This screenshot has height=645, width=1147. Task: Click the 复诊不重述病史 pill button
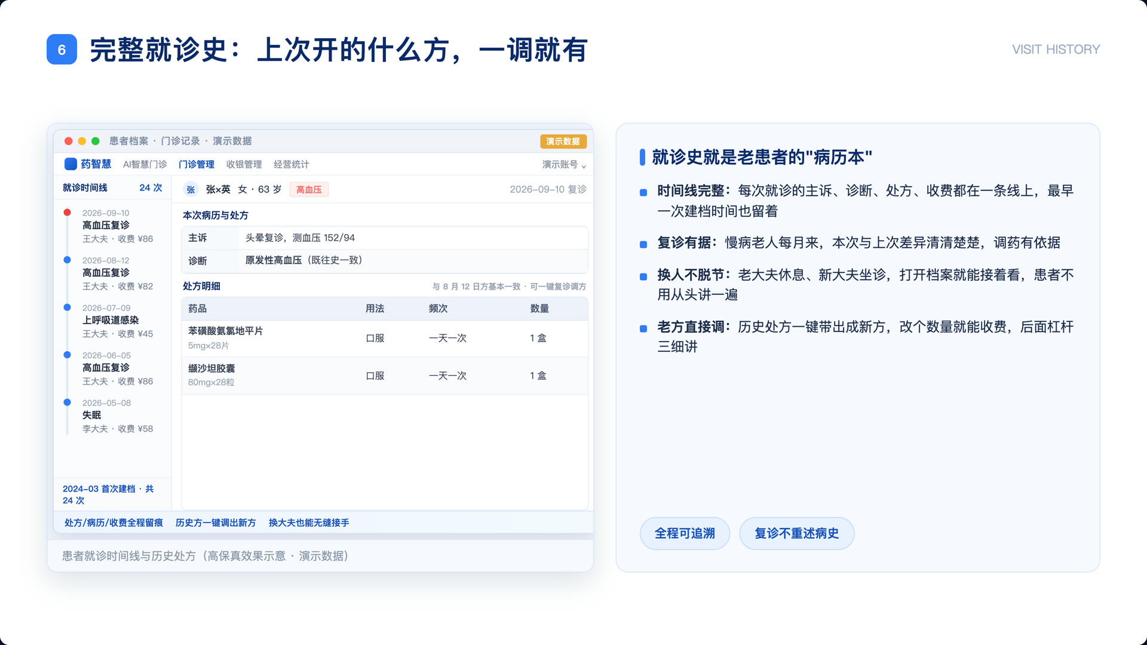click(x=797, y=533)
